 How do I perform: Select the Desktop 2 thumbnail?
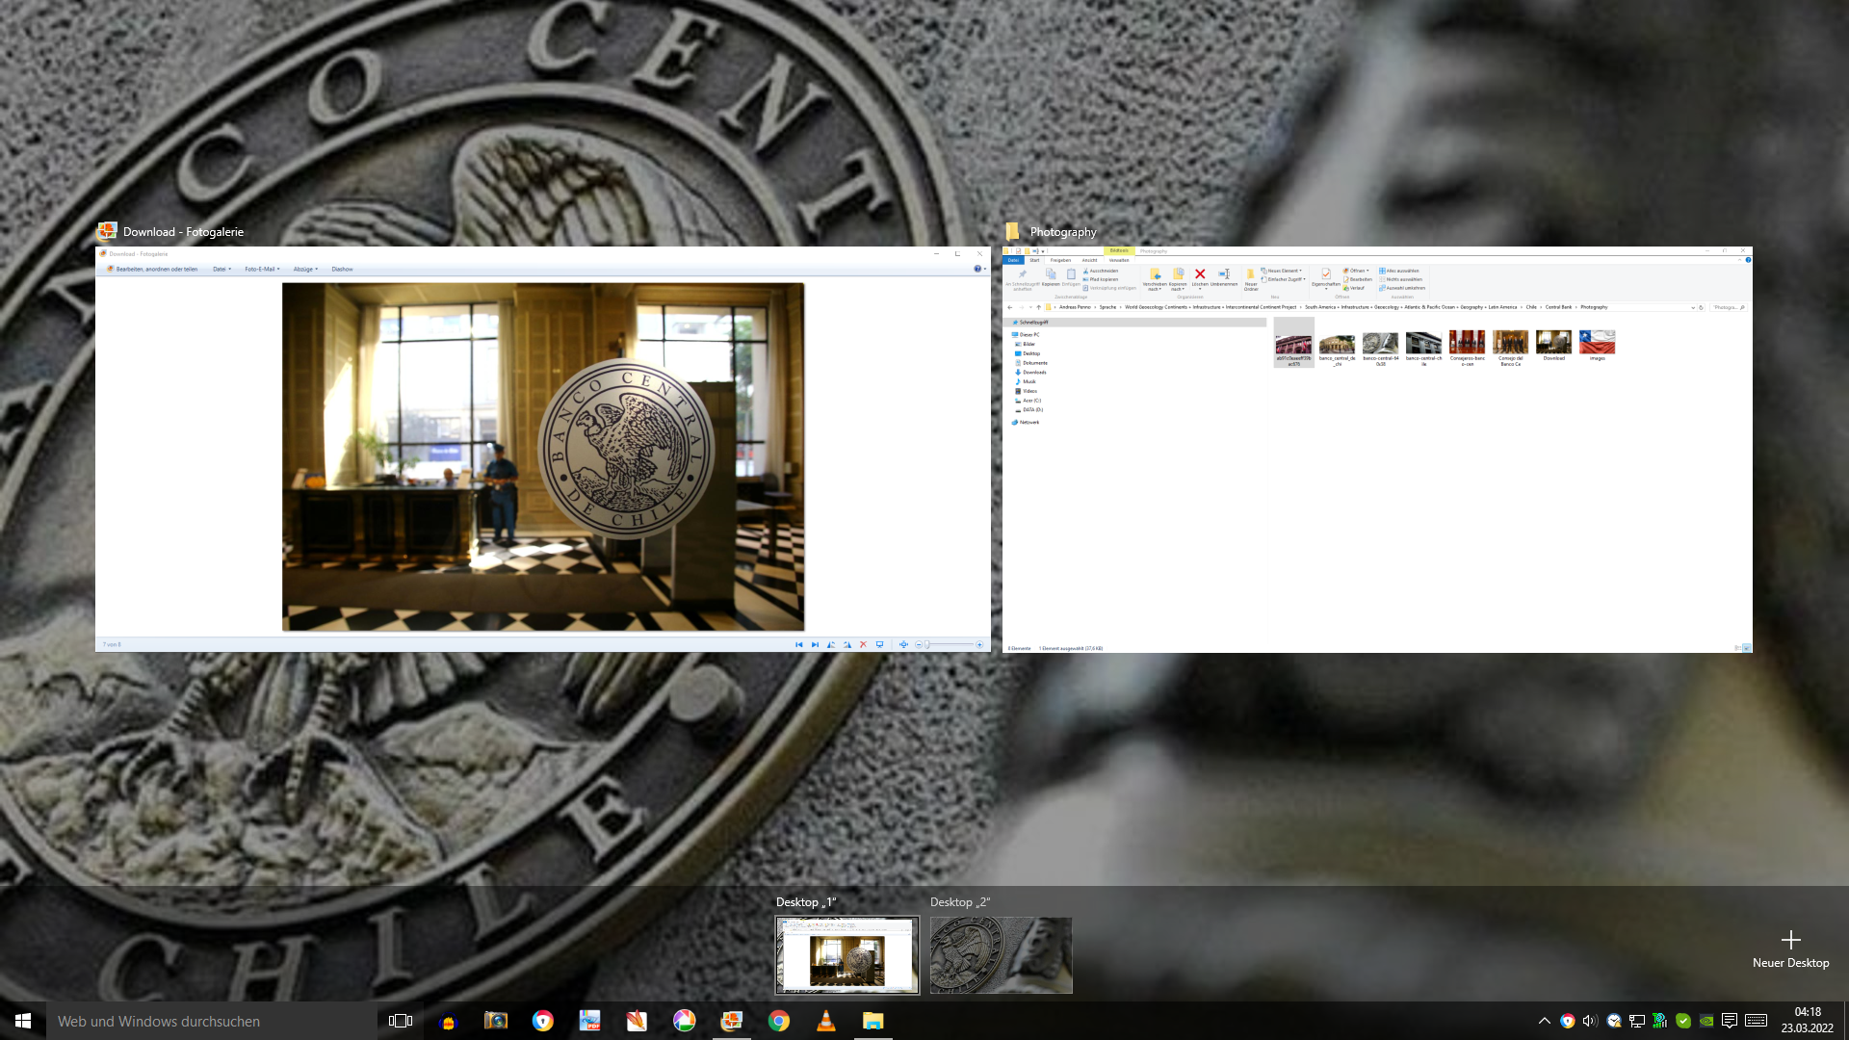[1002, 955]
